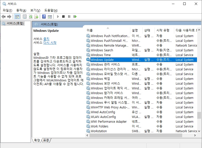This screenshot has height=148, width=202.
Task: Click the Start Service play icon
Action: 58,17
